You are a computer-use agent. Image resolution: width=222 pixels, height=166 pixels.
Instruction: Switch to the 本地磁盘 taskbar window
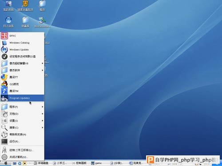pos(41,163)
